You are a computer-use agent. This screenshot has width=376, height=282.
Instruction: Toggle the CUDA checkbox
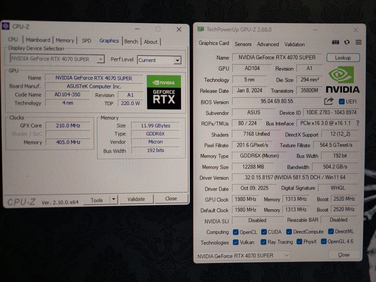(x=264, y=232)
